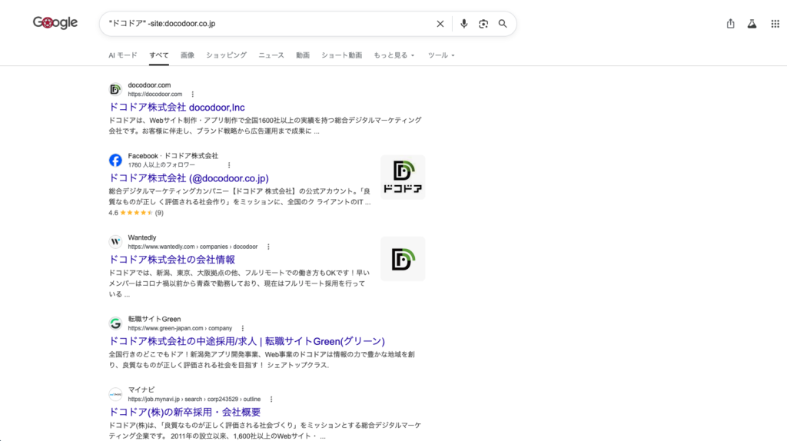
Task: Open ドコドア株式会社 docodoor,Inc result
Action: (177, 108)
